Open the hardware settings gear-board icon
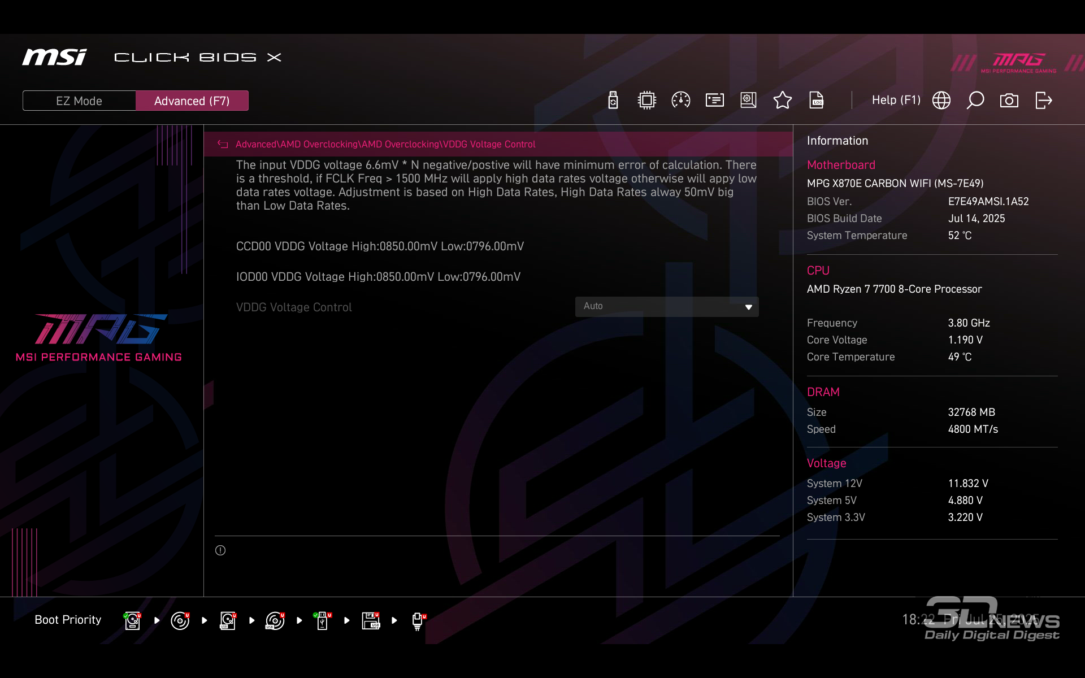This screenshot has height=678, width=1085. 748,101
